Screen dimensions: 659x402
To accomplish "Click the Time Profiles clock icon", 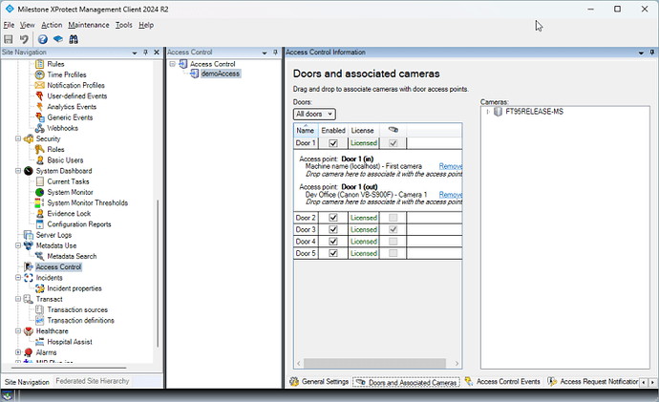I will (x=39, y=74).
